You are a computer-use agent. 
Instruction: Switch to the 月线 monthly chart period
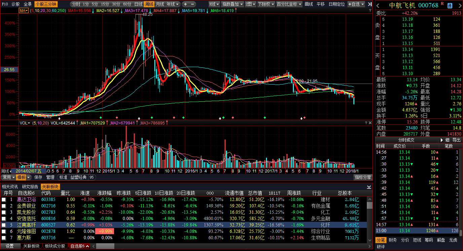160,4
